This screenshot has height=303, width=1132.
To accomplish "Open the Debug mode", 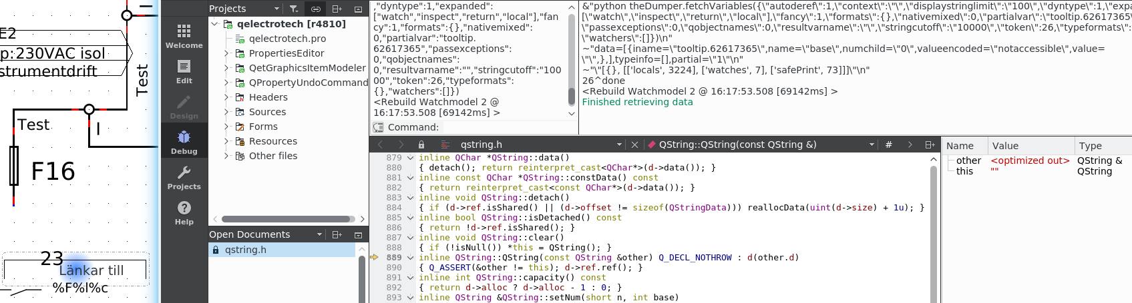I will click(x=184, y=142).
